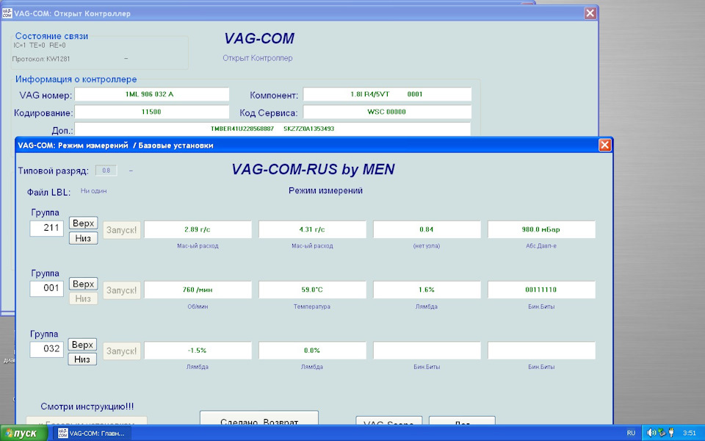Switch the RU language indicator
This screenshot has width=705, height=441.
click(631, 433)
